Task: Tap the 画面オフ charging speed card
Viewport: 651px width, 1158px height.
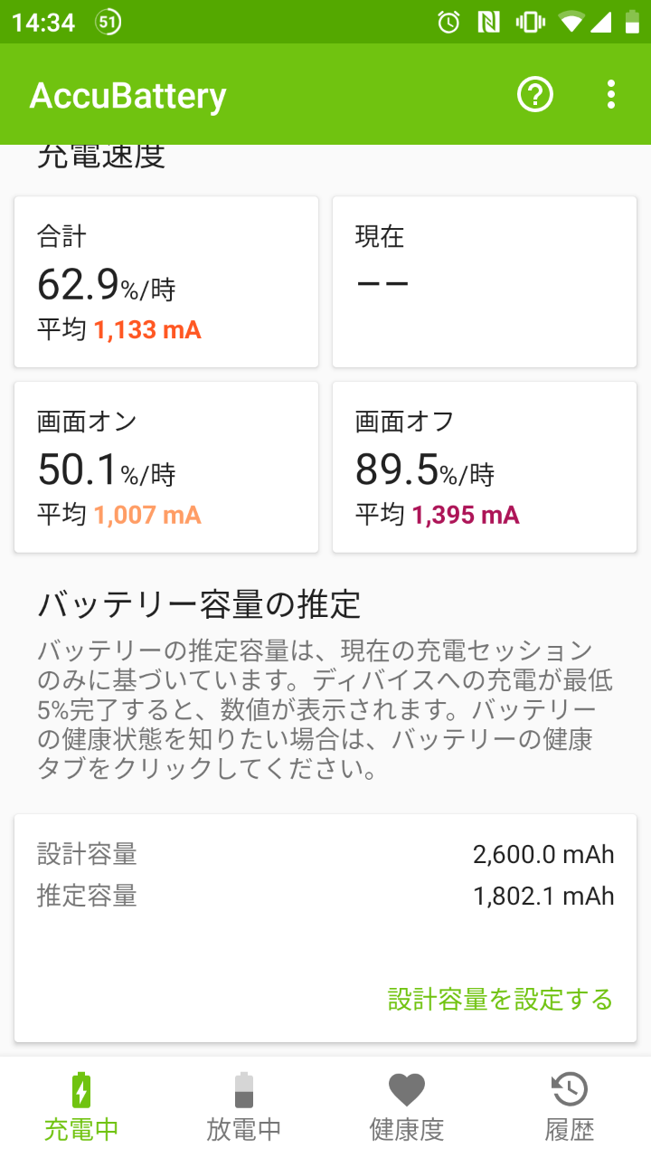Action: click(485, 467)
